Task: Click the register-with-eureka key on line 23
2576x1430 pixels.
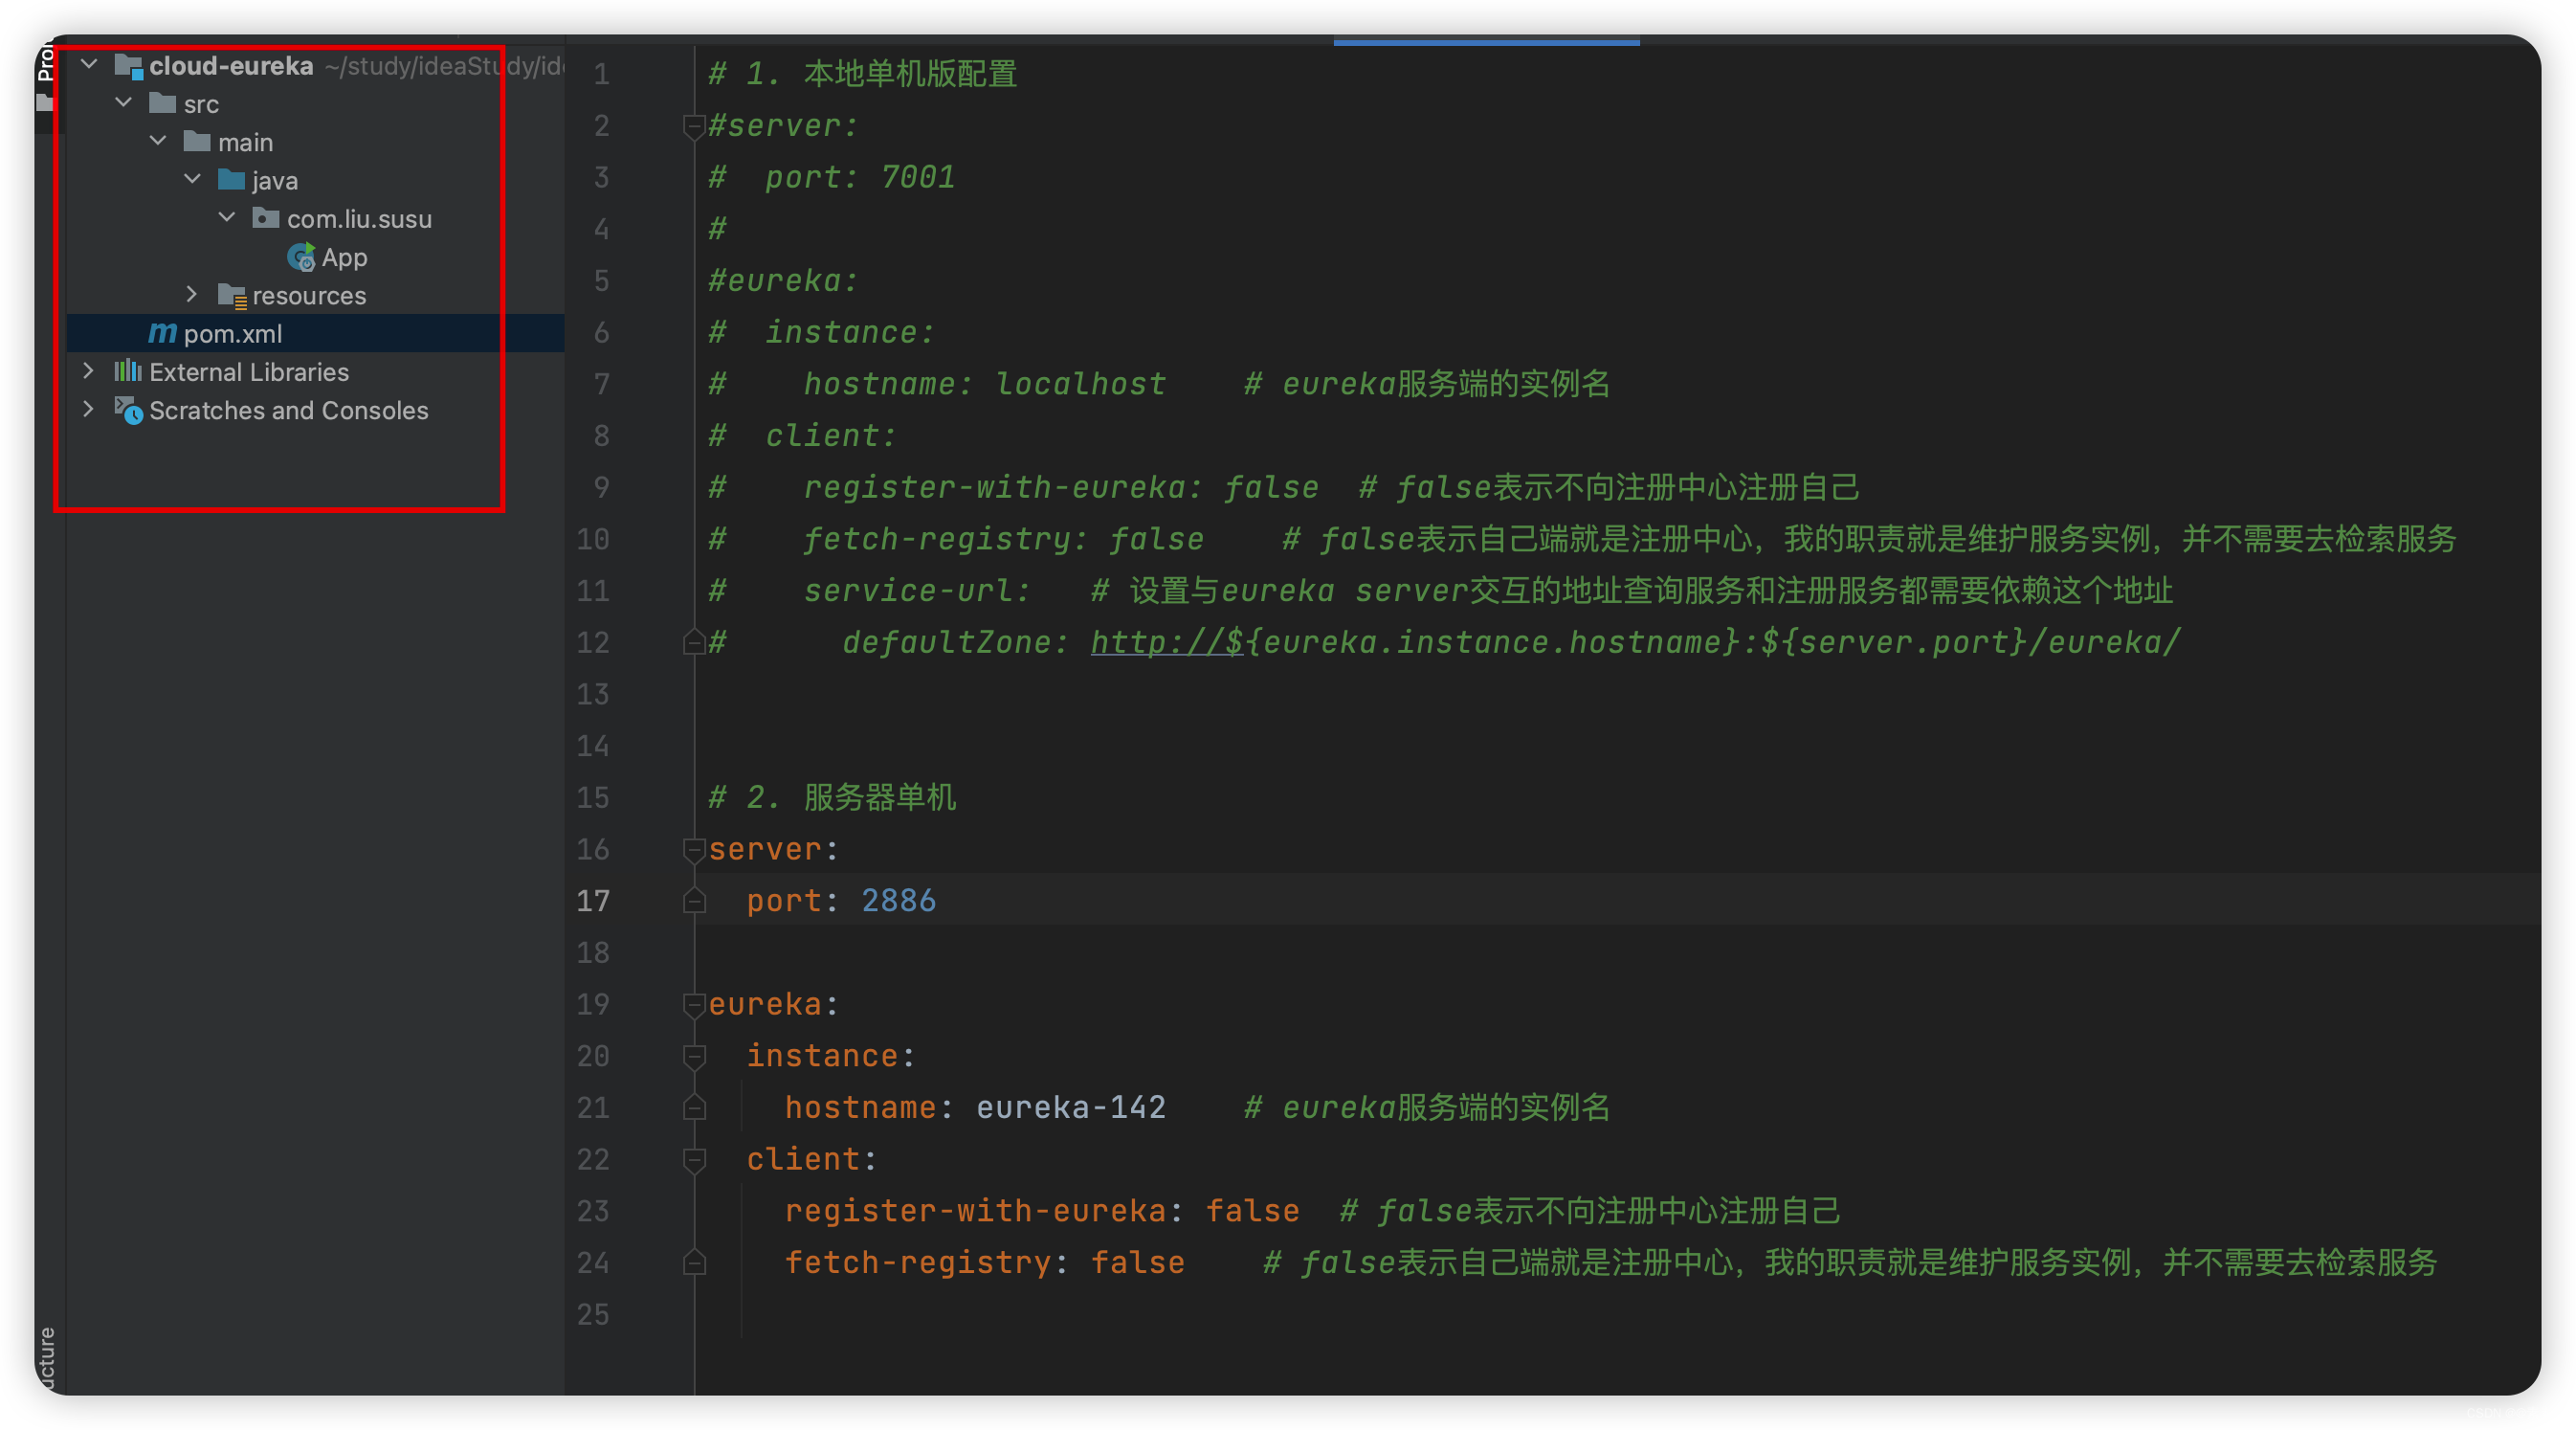Action: (975, 1211)
